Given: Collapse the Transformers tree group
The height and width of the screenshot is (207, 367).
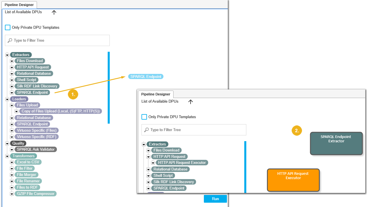Looking at the screenshot, I should point(7,156).
